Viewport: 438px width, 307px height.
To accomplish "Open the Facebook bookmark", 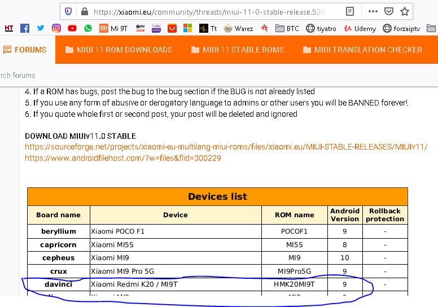I will (x=25, y=28).
